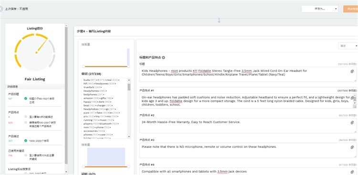Select keyword "fake" in the word list
This screenshot has width=358, height=175.
[99, 113]
